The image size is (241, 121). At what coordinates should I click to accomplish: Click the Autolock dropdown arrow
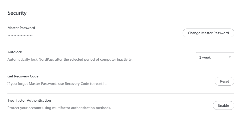click(230, 57)
